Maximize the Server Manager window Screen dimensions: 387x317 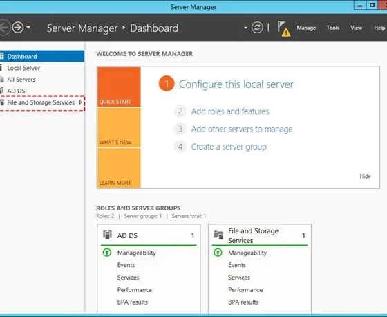[372, 6]
